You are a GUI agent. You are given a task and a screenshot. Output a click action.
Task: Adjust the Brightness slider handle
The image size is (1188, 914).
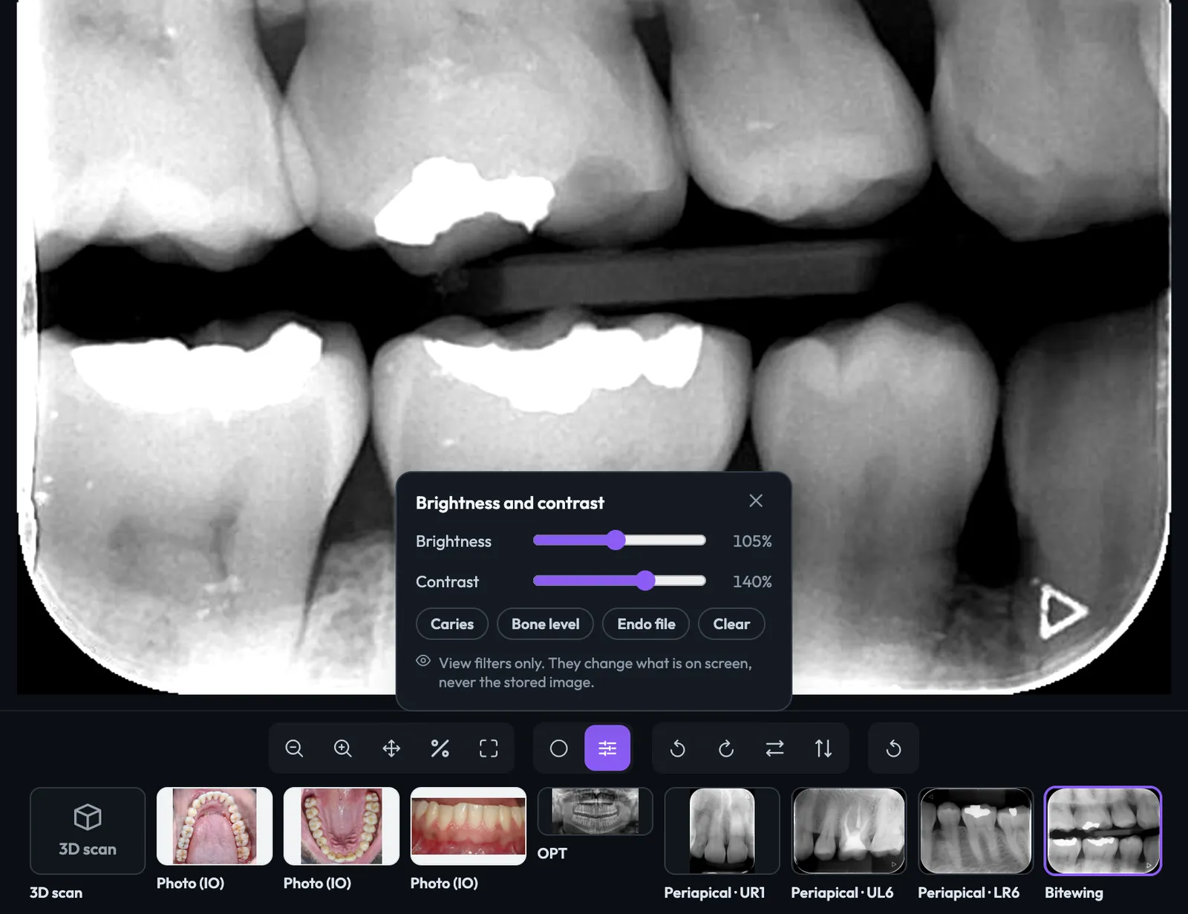[616, 540]
